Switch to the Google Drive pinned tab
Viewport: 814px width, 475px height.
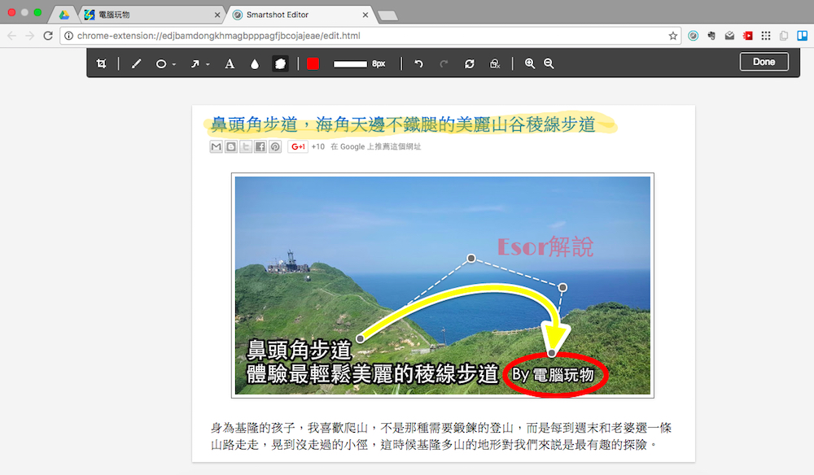(x=63, y=15)
